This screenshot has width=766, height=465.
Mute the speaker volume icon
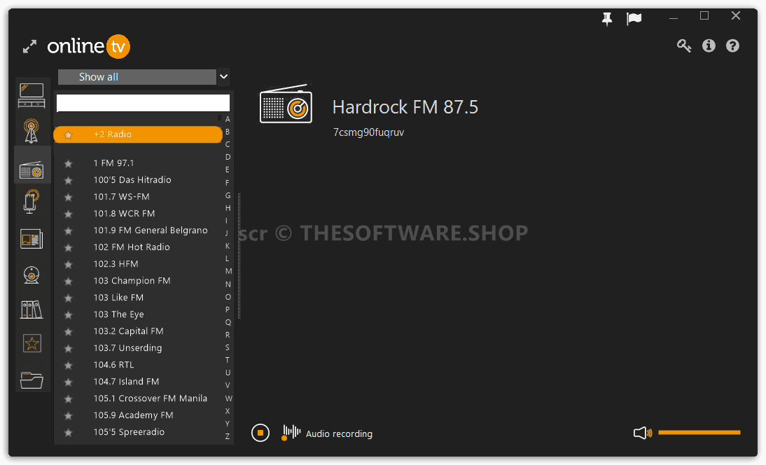(x=642, y=433)
